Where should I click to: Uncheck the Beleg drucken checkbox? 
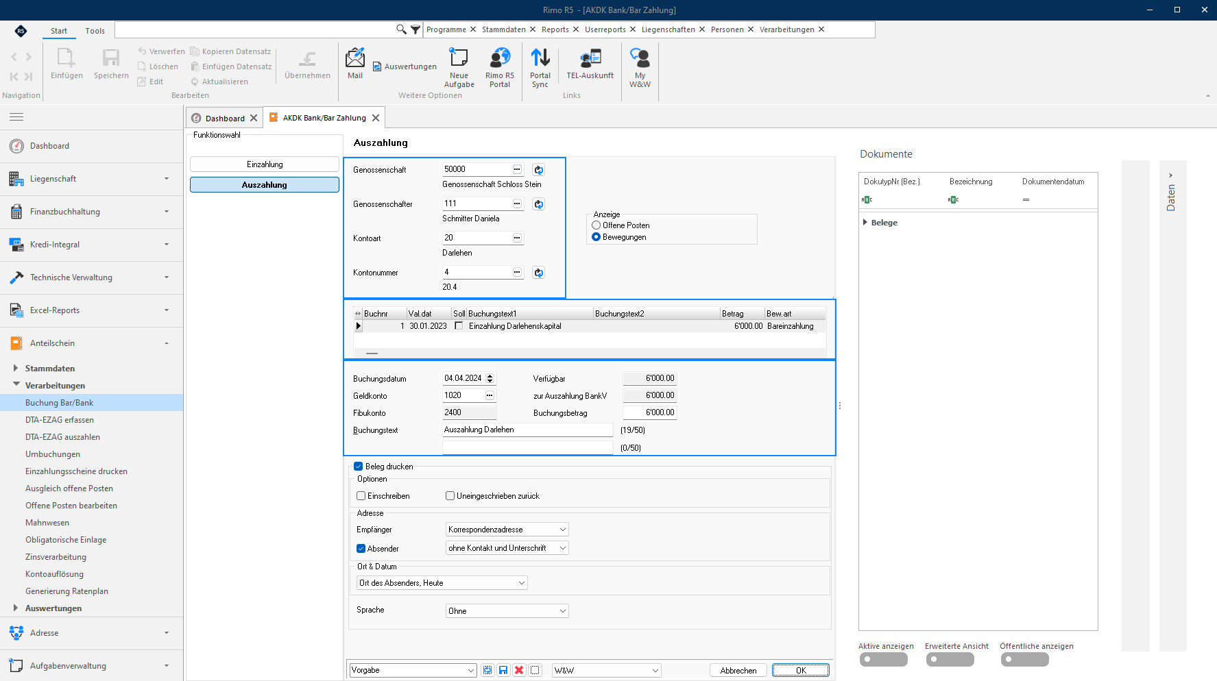coord(358,467)
